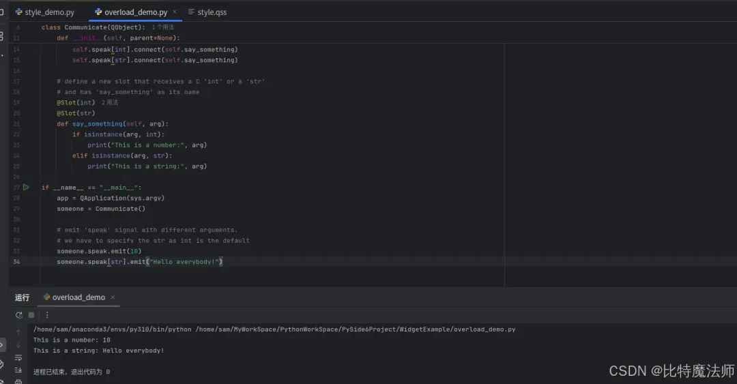Click 'This is a number: 10' output line

tap(72, 340)
